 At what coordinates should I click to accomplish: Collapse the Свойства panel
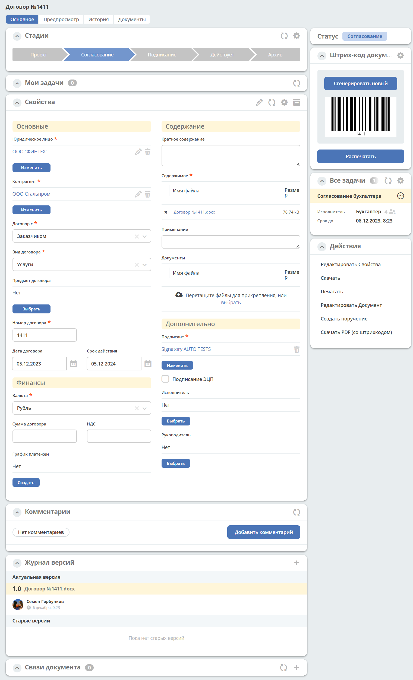point(17,103)
